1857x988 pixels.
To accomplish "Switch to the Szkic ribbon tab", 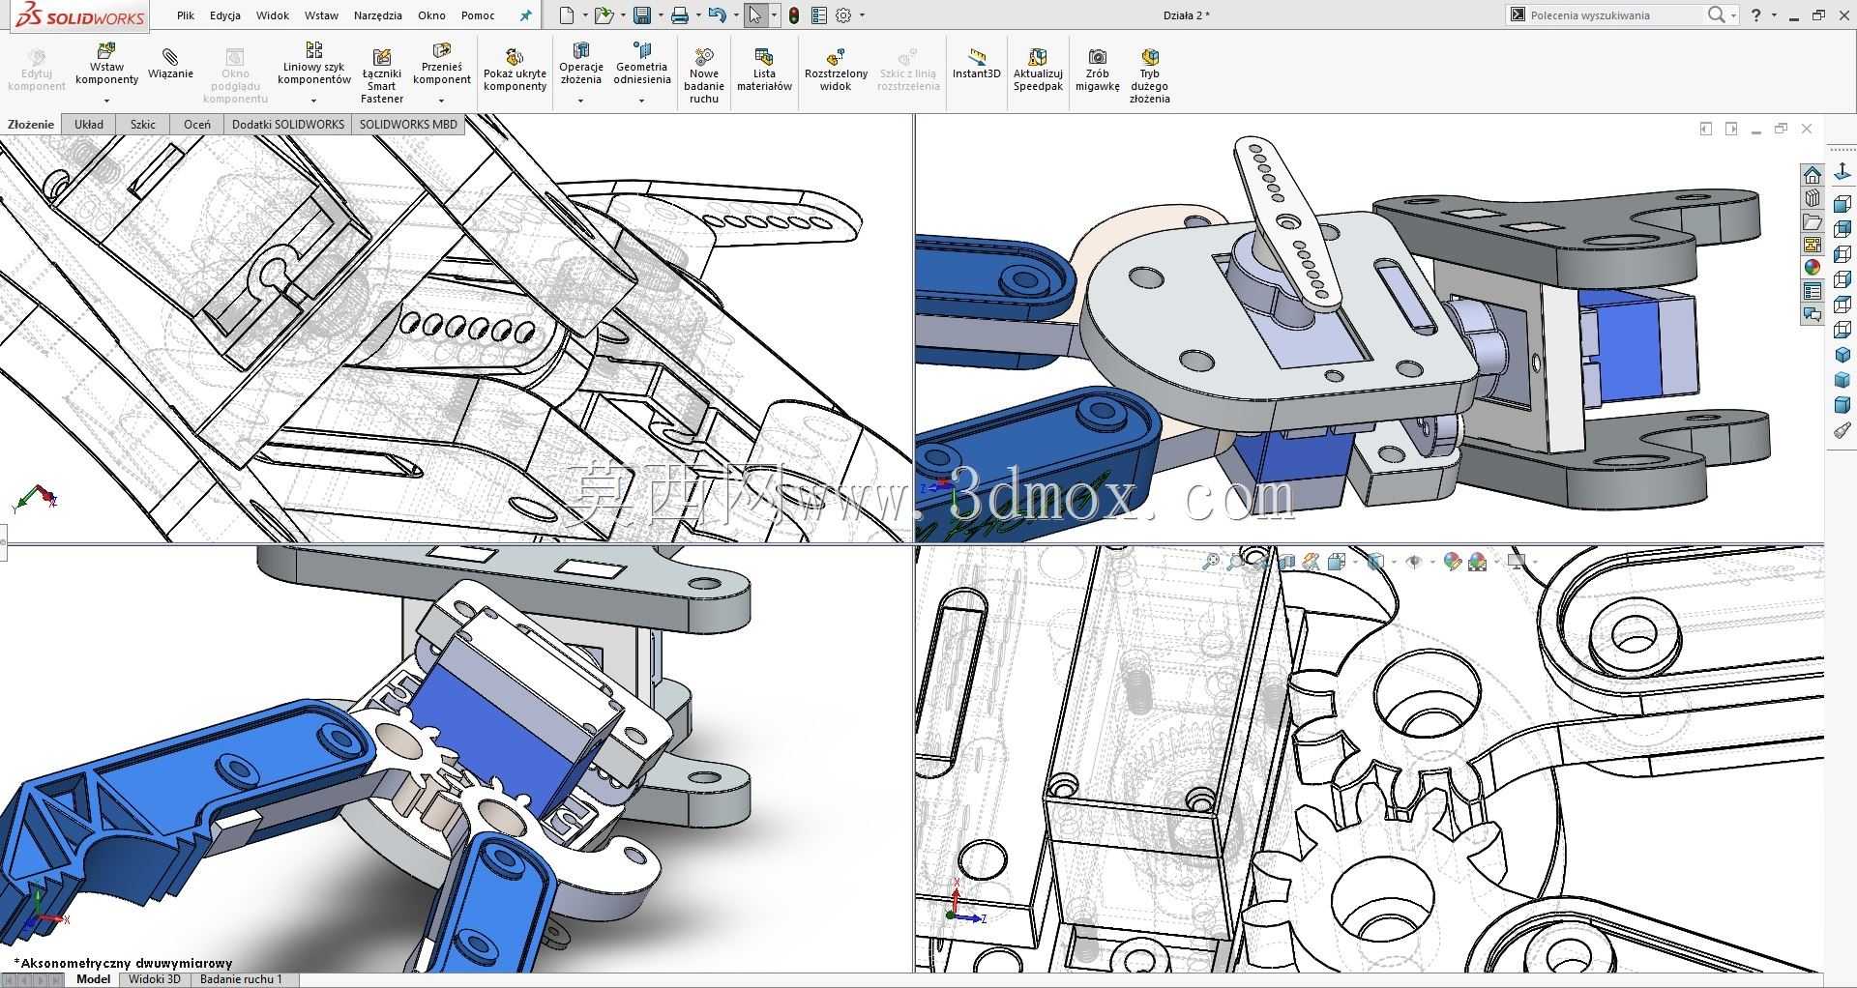I will tap(143, 125).
